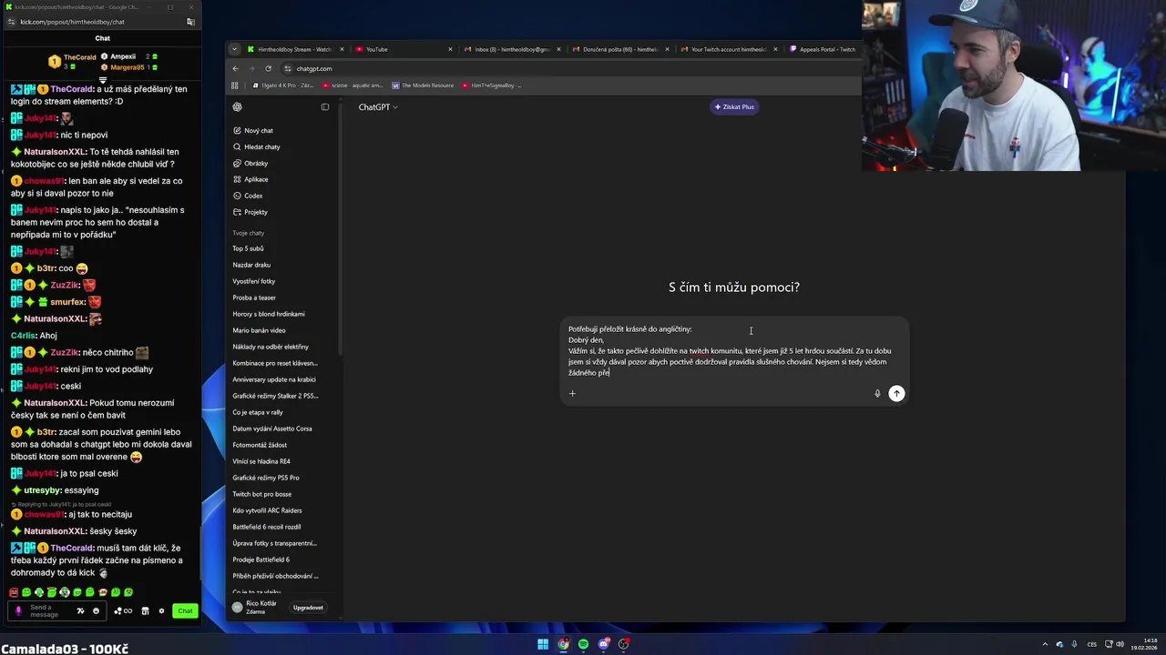The height and width of the screenshot is (655, 1166).
Task: Open the 7TV emote menu in Kick chat
Action: 80,610
